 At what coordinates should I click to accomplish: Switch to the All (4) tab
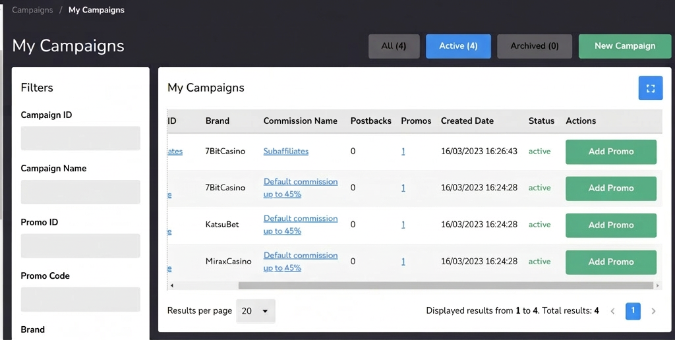point(394,46)
